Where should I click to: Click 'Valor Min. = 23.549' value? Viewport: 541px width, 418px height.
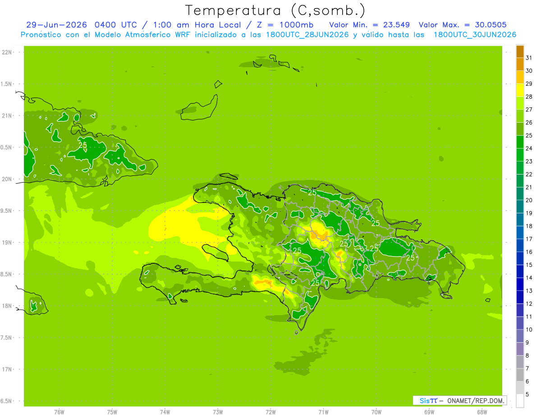pyautogui.click(x=369, y=25)
